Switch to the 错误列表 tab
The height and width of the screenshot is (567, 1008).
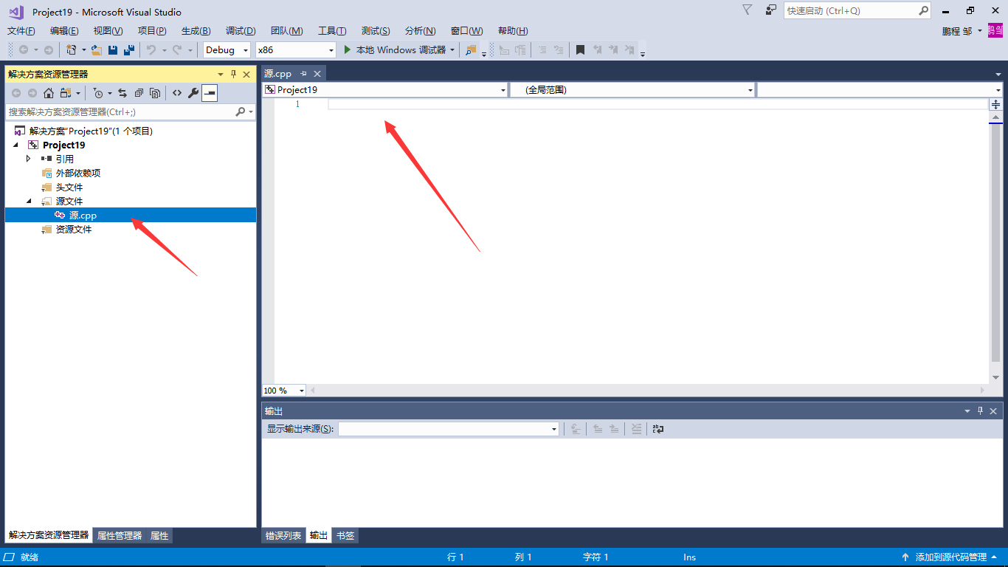284,535
